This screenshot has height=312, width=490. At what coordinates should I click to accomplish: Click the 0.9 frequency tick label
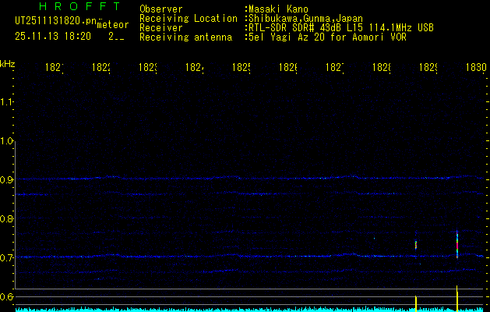[8, 180]
